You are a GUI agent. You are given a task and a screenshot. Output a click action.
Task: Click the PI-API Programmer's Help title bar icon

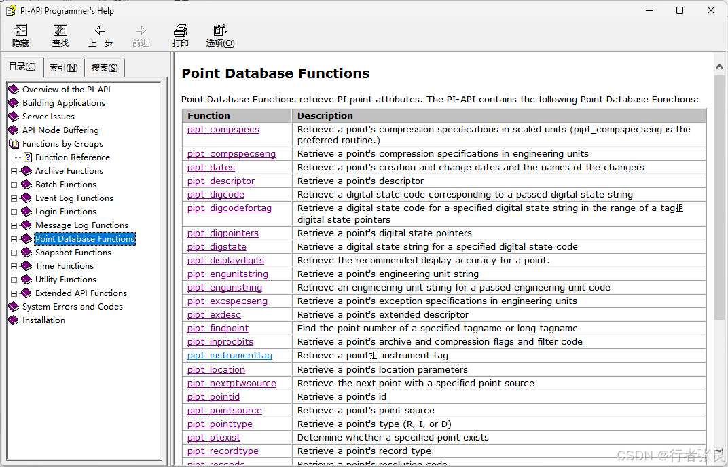click(11, 10)
